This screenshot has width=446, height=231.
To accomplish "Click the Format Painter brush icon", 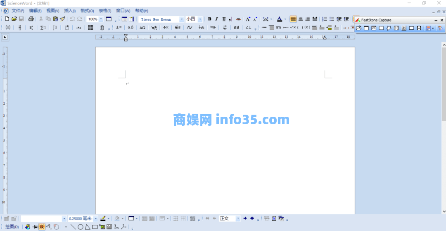I will click(x=62, y=19).
